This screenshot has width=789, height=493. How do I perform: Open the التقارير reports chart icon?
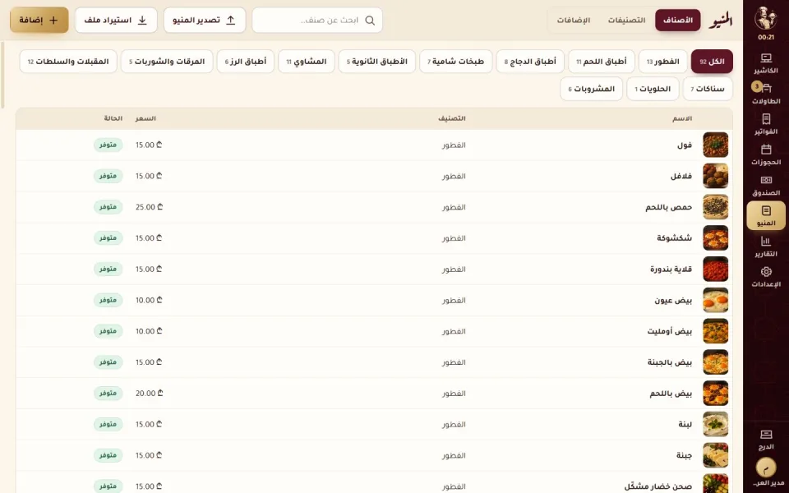(x=766, y=246)
